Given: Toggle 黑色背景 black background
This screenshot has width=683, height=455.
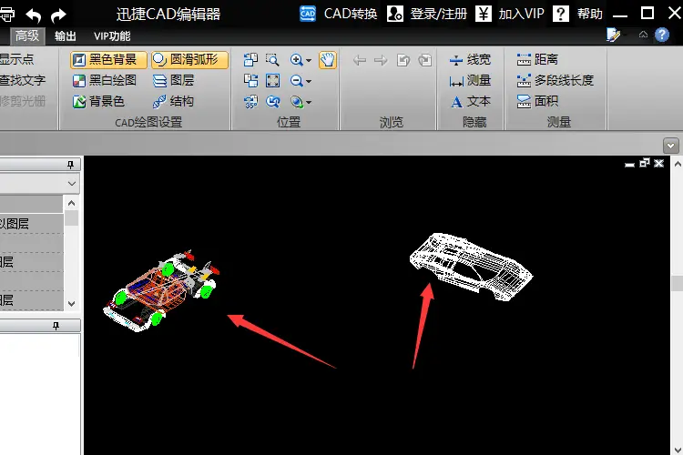Looking at the screenshot, I should [x=108, y=60].
